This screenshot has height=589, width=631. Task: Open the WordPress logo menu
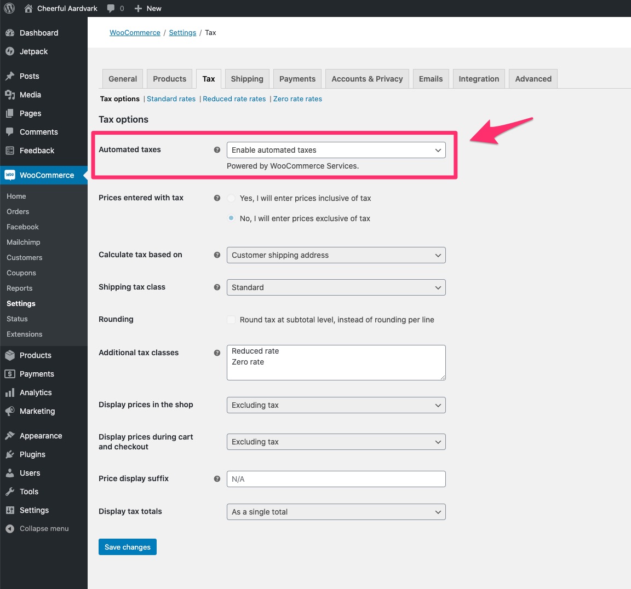[9, 8]
